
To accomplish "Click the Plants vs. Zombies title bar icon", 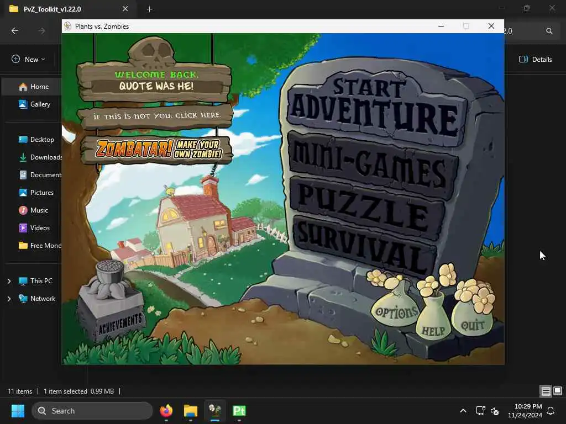I will [x=67, y=26].
